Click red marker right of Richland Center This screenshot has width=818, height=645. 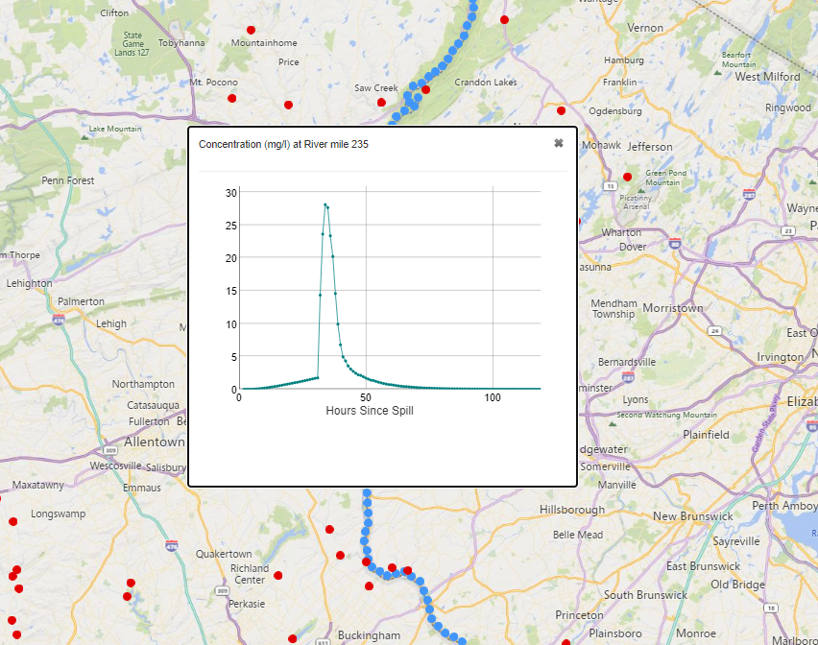278,575
